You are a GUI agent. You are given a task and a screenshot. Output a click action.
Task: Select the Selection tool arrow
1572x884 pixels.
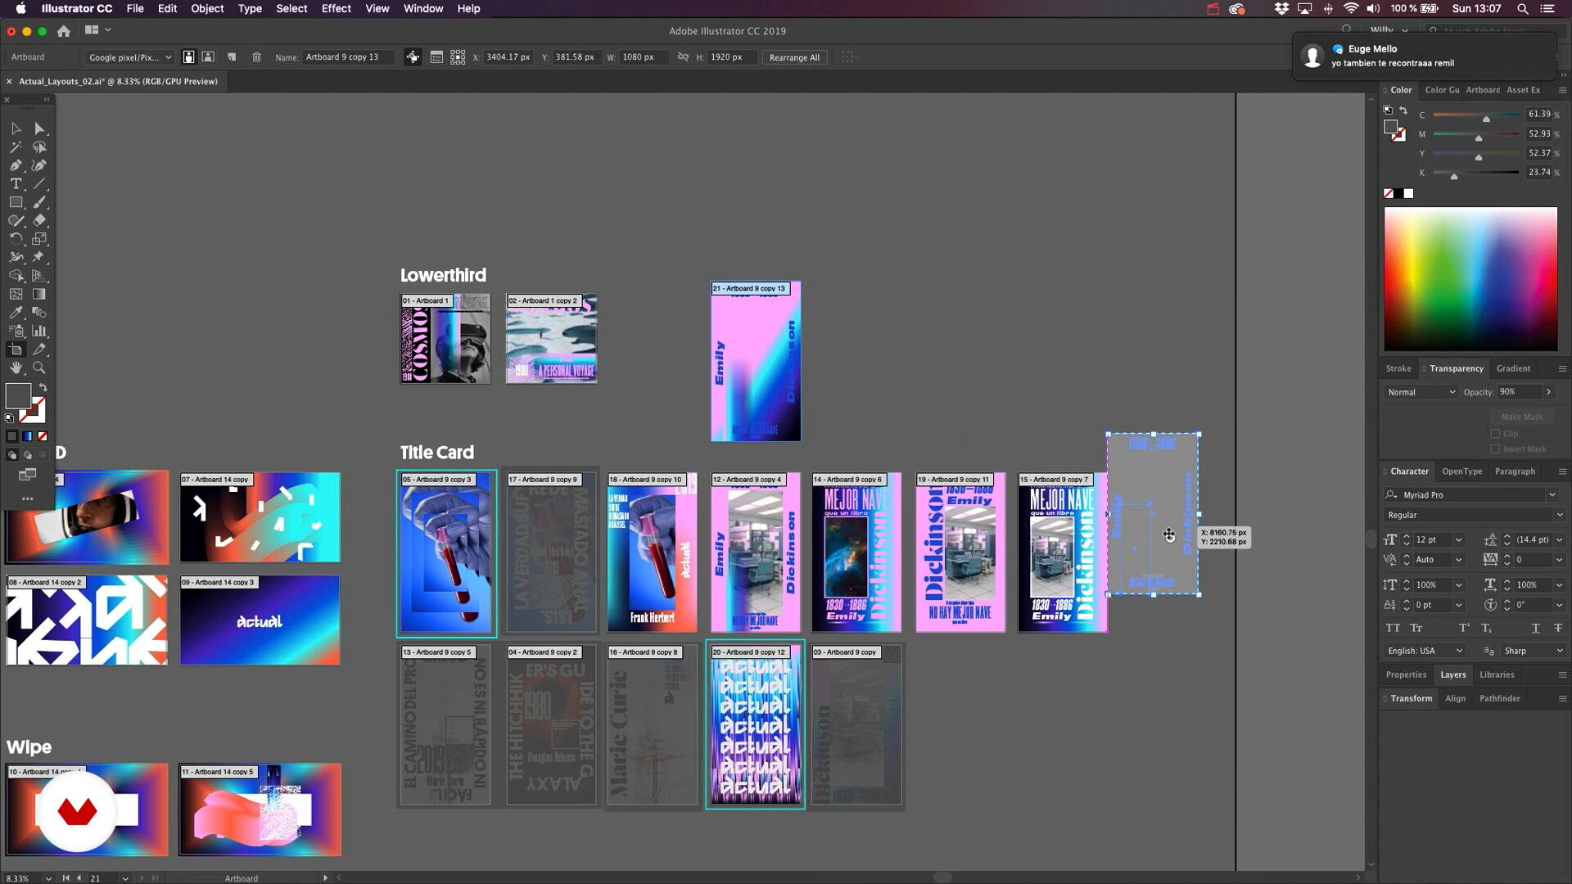[16, 129]
